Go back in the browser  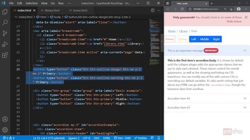[x=168, y=9]
